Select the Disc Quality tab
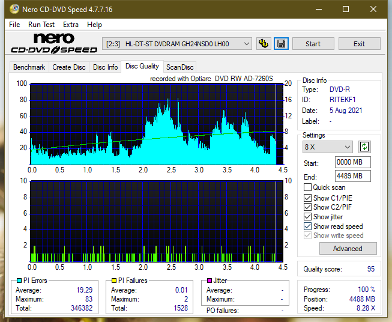This screenshot has height=322, width=392. [x=142, y=66]
